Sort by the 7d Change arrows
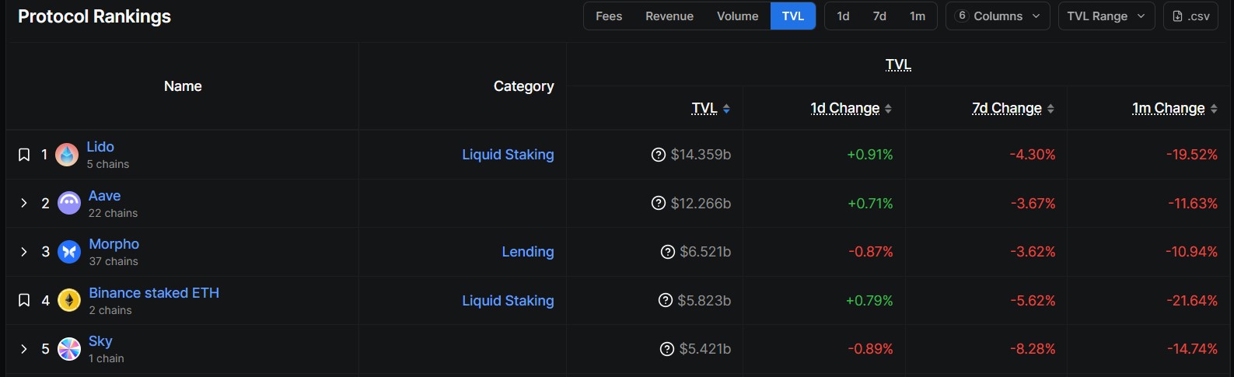1234x377 pixels. click(x=1050, y=109)
